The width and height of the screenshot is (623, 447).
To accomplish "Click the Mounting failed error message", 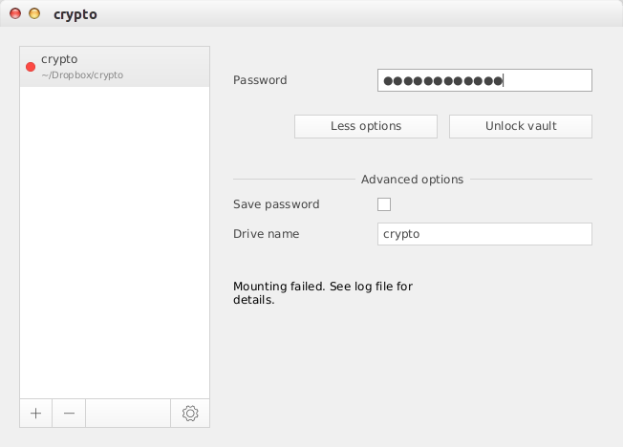I will [x=323, y=292].
